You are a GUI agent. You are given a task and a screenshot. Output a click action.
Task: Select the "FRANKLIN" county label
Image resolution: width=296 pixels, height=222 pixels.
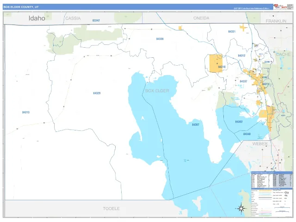click(276, 21)
